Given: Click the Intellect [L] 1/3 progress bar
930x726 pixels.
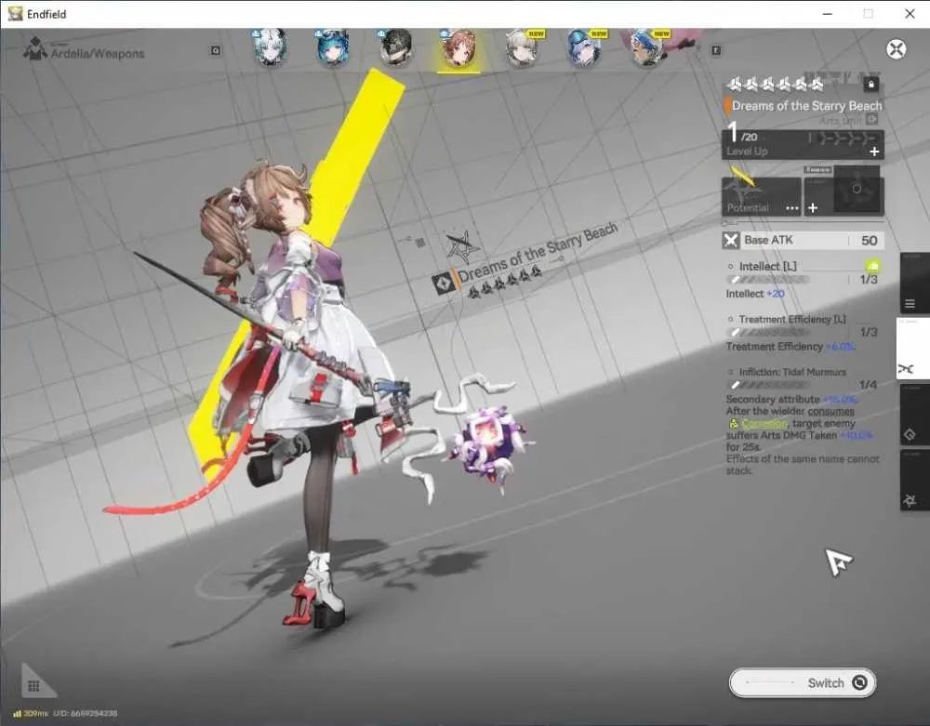Looking at the screenshot, I should [x=767, y=280].
